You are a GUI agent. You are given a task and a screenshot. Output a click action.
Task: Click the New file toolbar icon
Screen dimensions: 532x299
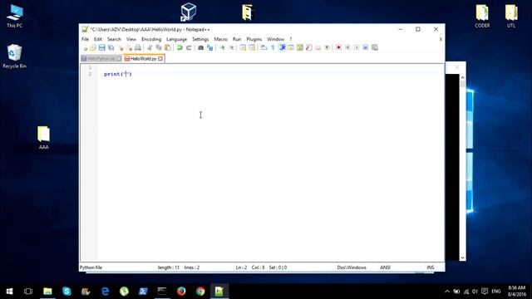[85, 48]
